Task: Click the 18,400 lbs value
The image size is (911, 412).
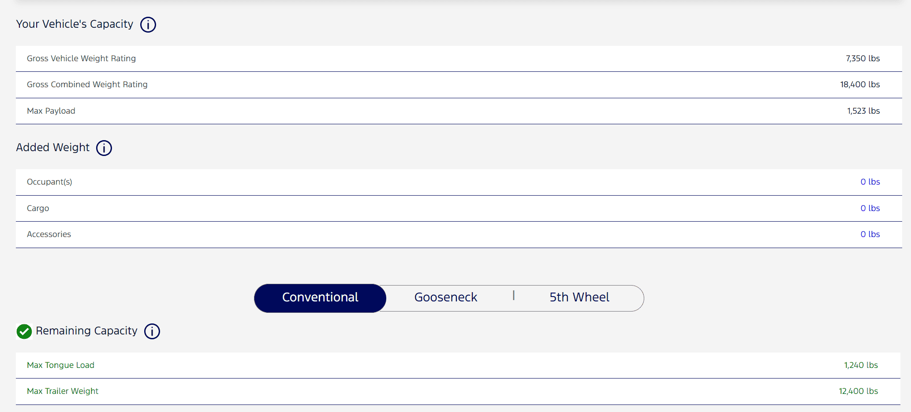Action: point(859,85)
